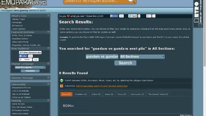Screen dimensions: 206x116
Task: Open Add Emuparadise search to browser link
Action: (x=102, y=86)
